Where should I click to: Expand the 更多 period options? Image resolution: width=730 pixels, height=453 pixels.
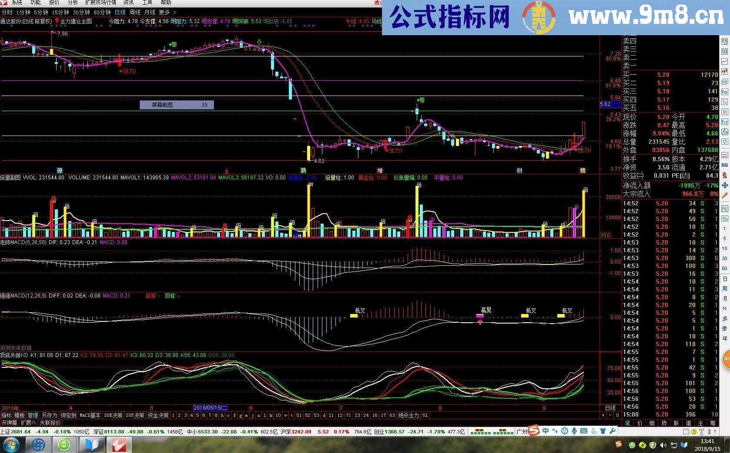coord(164,12)
